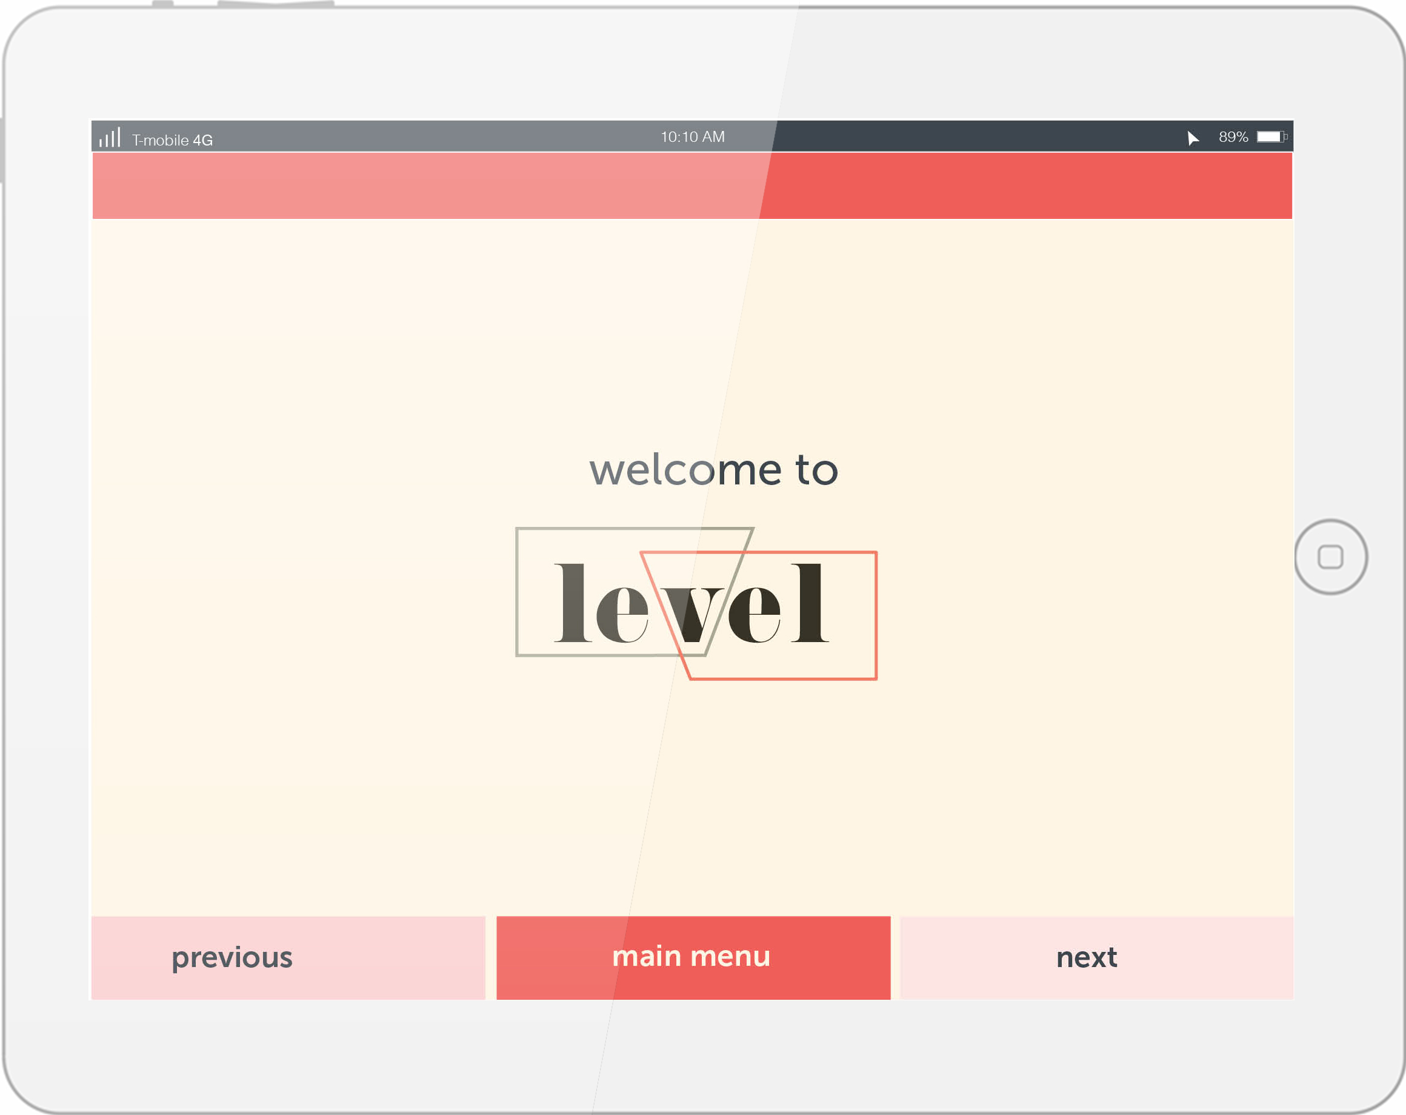This screenshot has height=1115, width=1406.
Task: Tap the previous button
Action: tap(288, 957)
